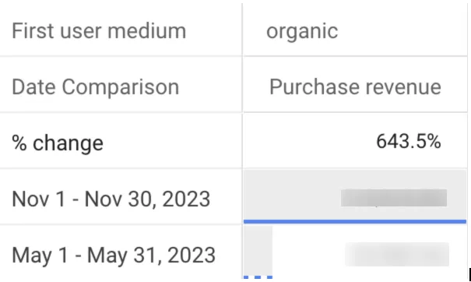Click the empty cell area beside organic

coord(402,31)
